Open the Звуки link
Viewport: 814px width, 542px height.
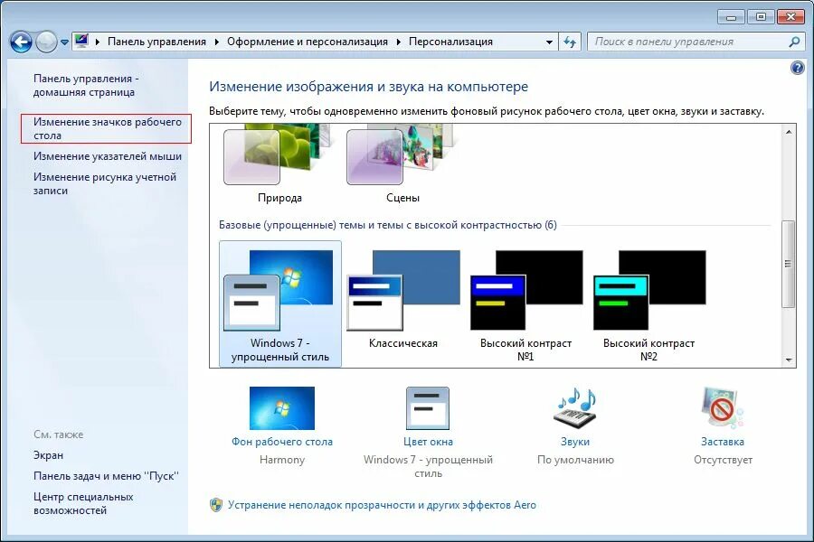pyautogui.click(x=575, y=442)
